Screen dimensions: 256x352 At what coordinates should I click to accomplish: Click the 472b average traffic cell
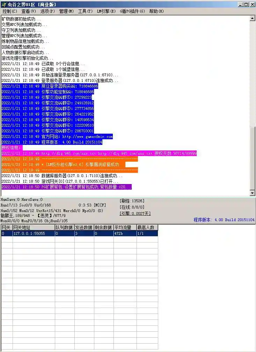click(x=125, y=233)
